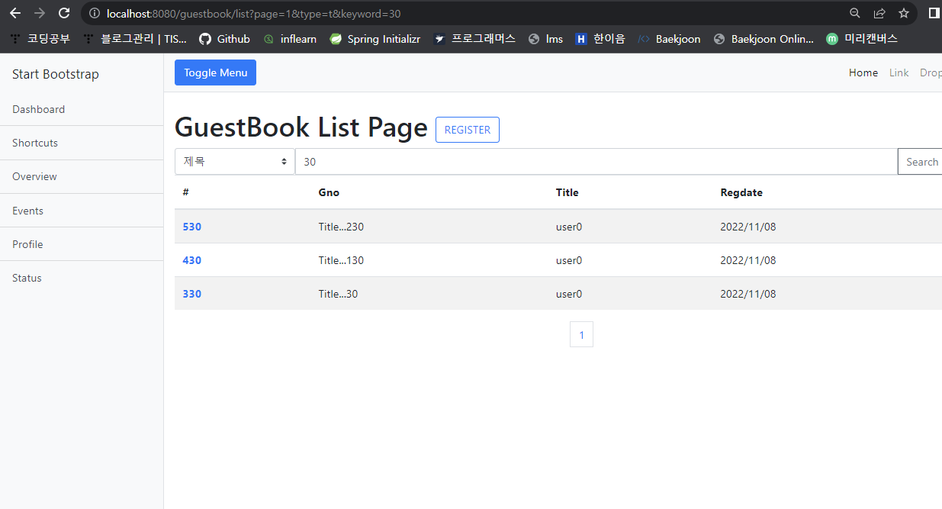Click the Title column header

click(x=567, y=192)
